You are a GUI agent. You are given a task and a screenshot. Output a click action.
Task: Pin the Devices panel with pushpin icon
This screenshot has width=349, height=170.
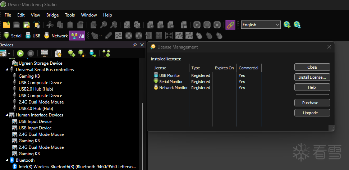(135, 45)
